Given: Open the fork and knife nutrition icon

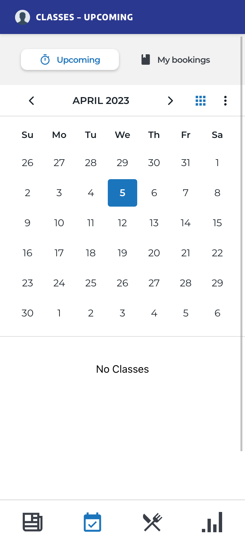Looking at the screenshot, I should [153, 522].
